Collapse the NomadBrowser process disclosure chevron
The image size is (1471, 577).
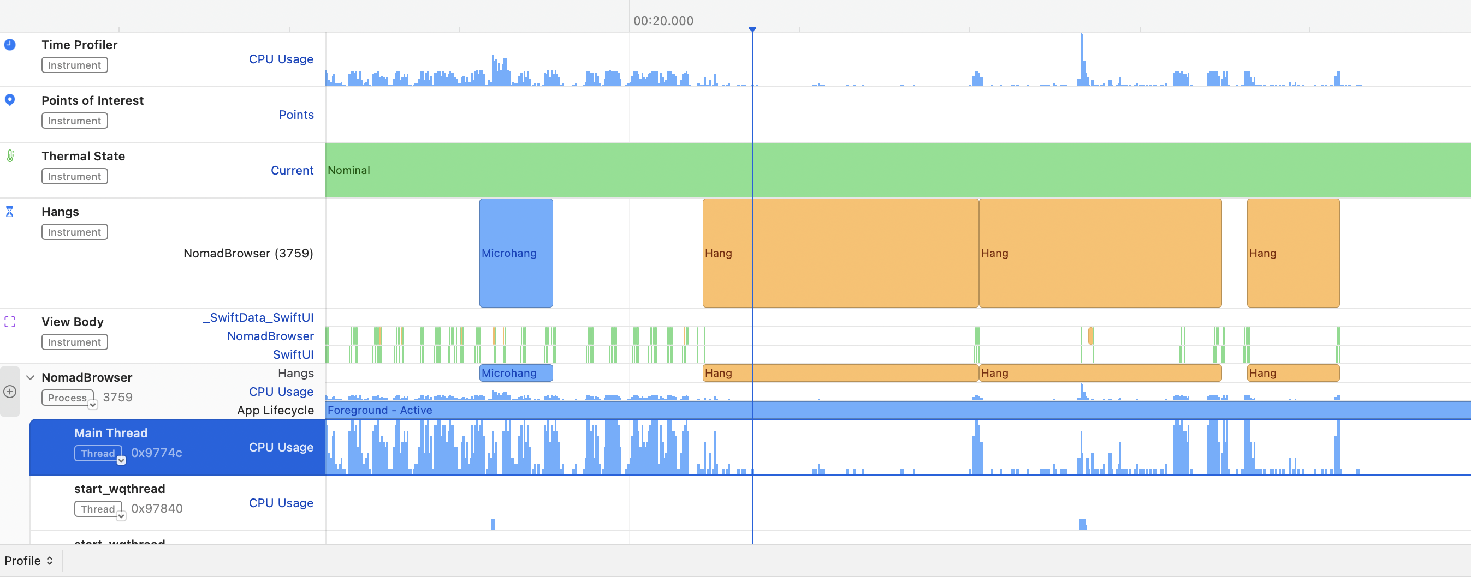point(30,377)
